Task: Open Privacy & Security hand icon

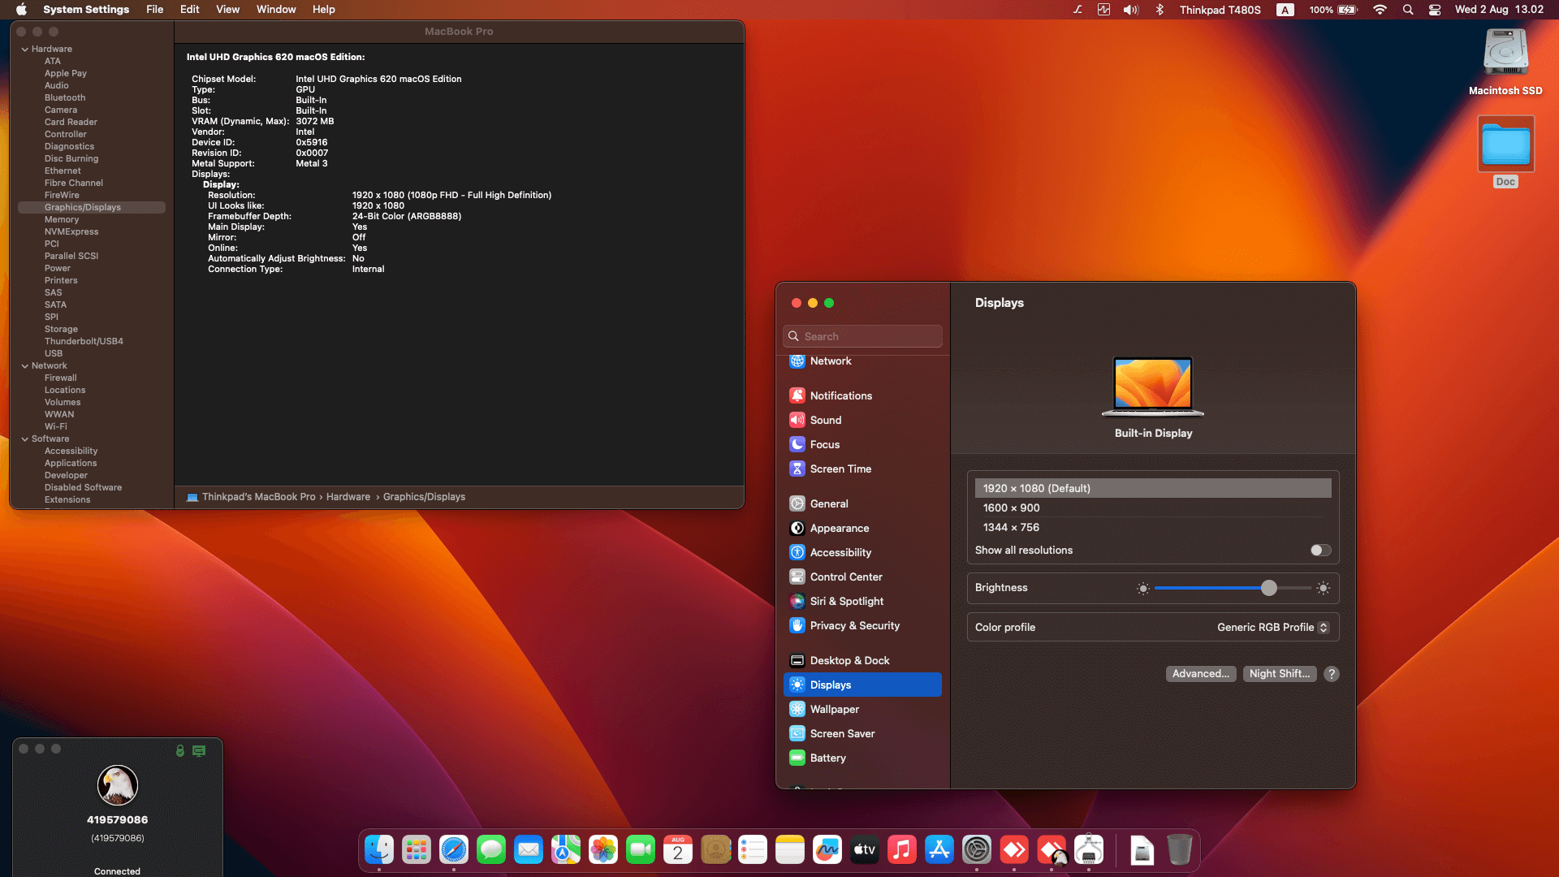Action: pos(797,625)
